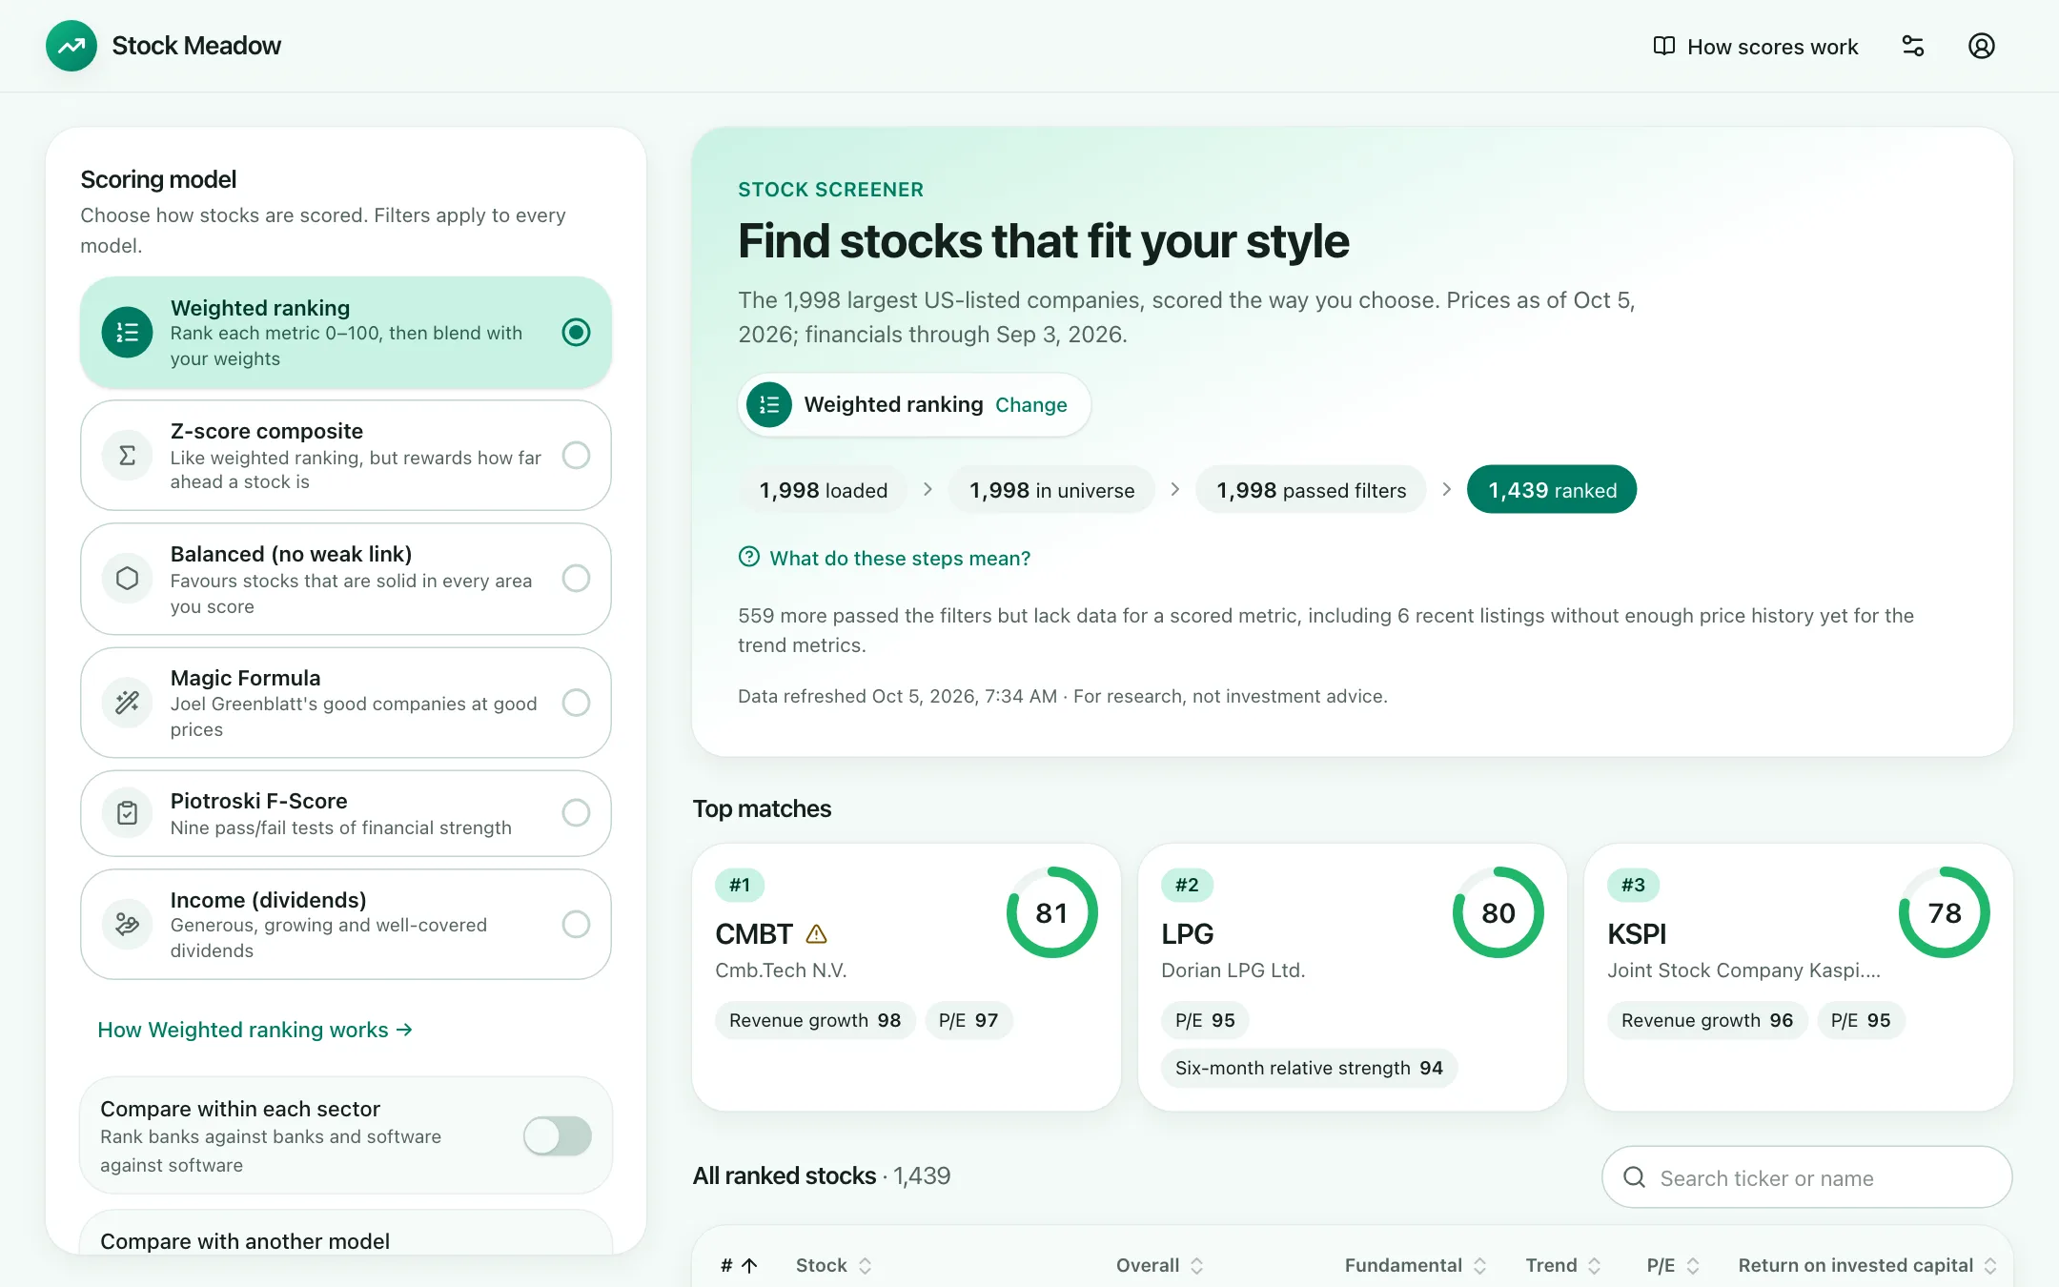2059x1287 pixels.
Task: Select the Balanced (no weak link) radio
Action: pyautogui.click(x=576, y=579)
